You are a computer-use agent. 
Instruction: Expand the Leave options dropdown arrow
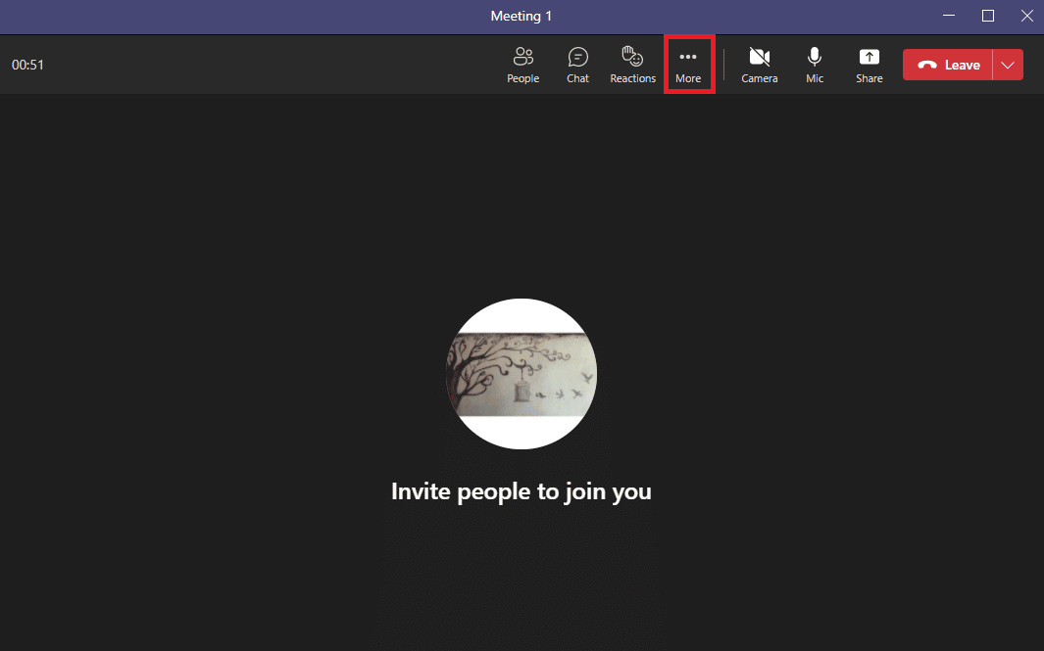[1008, 65]
